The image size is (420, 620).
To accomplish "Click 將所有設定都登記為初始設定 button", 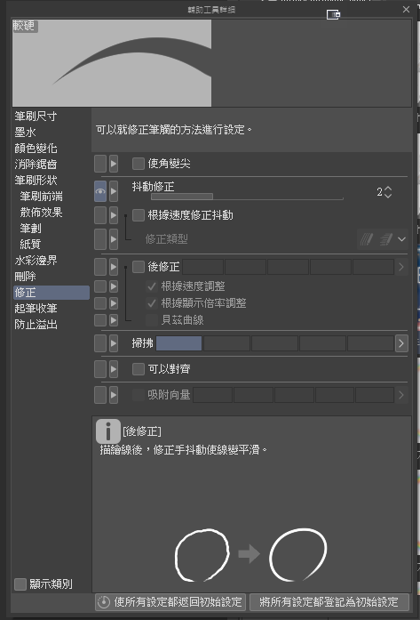I will (329, 602).
